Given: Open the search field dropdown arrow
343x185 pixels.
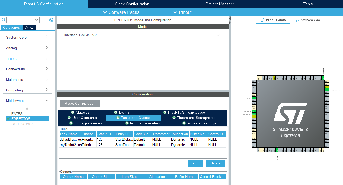Looking at the screenshot, I should tap(36, 20).
